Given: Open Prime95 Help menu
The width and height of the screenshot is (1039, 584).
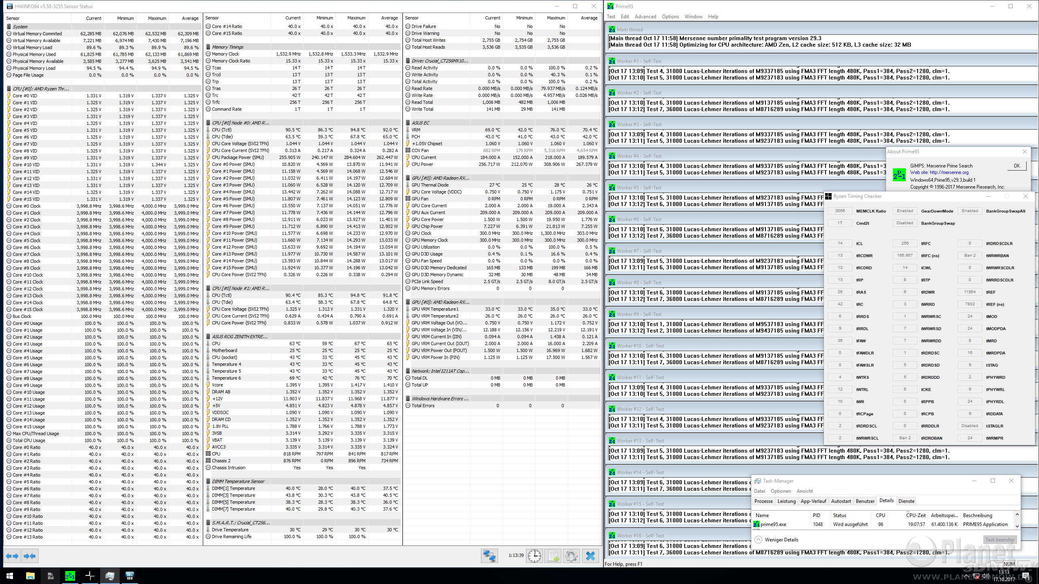Looking at the screenshot, I should (713, 17).
